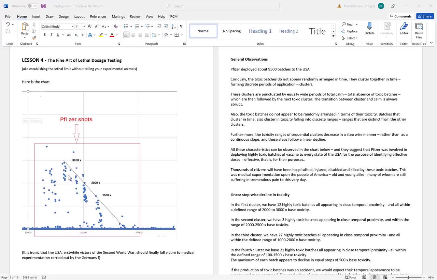Switch to the Design tab
The height and width of the screenshot is (280, 437).
[64, 16]
